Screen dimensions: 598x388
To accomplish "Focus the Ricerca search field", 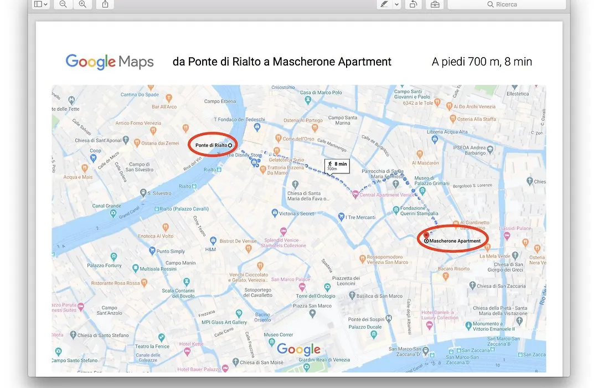I will tap(507, 4).
